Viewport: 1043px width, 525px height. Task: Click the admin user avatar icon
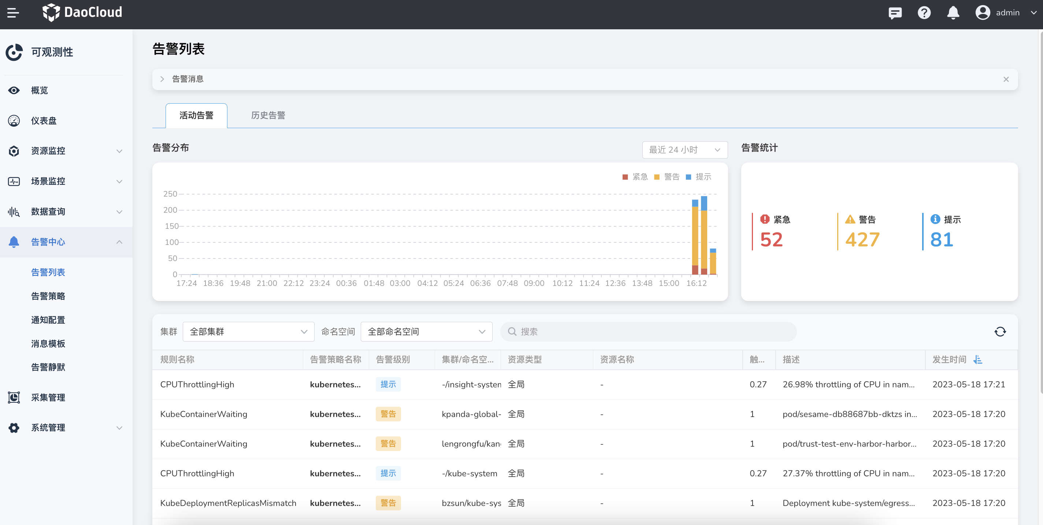[x=983, y=12]
